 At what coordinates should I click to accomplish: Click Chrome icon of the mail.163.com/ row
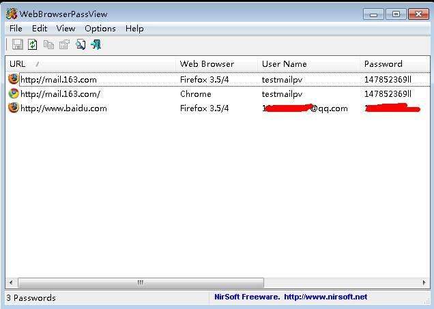[x=13, y=93]
